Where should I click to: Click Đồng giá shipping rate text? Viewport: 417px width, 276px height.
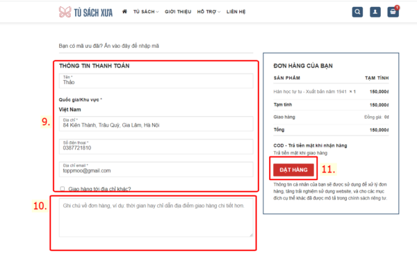point(376,117)
